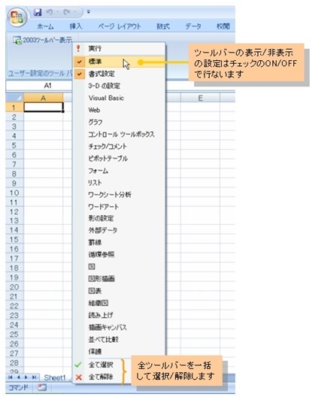Viewport: 315px width, 400px height.
Task: Uncheck the 書式設定 toolbar checkmark
Action: coord(80,74)
